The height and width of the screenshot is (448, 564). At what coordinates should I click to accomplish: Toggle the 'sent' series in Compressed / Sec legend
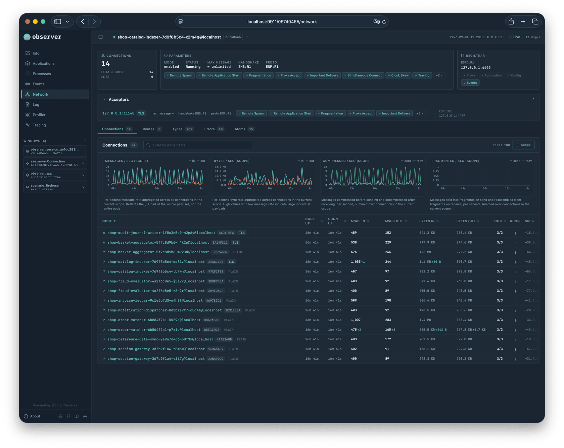click(406, 161)
